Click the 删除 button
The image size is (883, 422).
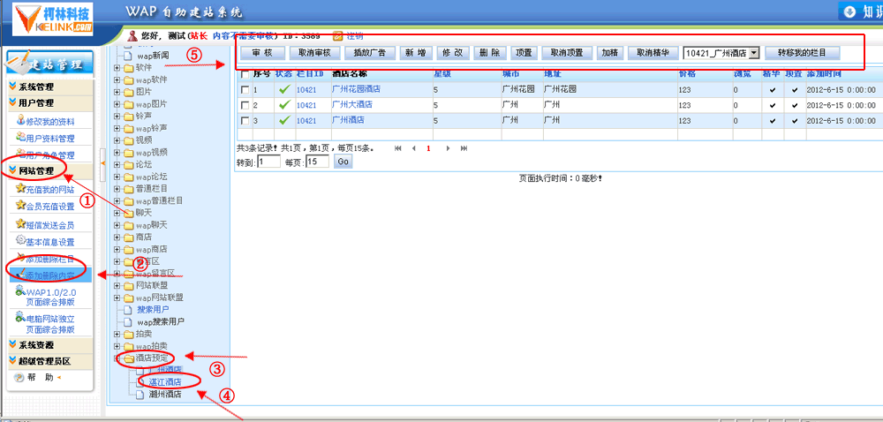[x=490, y=53]
